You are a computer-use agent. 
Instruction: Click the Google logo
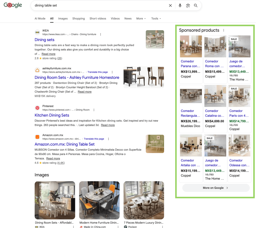coord(13,5)
